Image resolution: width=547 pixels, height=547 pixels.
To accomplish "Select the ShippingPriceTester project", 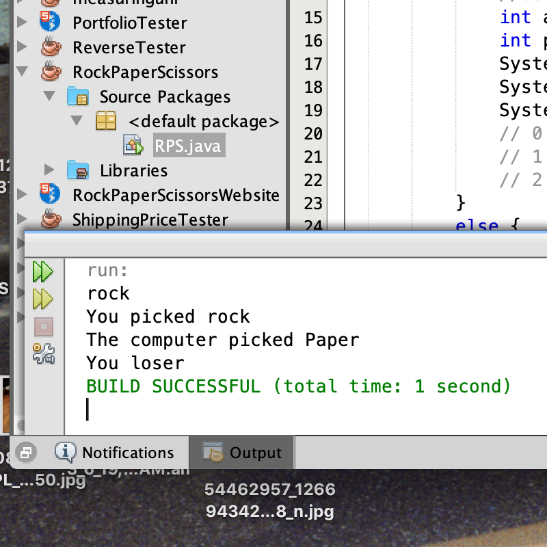I will click(150, 219).
